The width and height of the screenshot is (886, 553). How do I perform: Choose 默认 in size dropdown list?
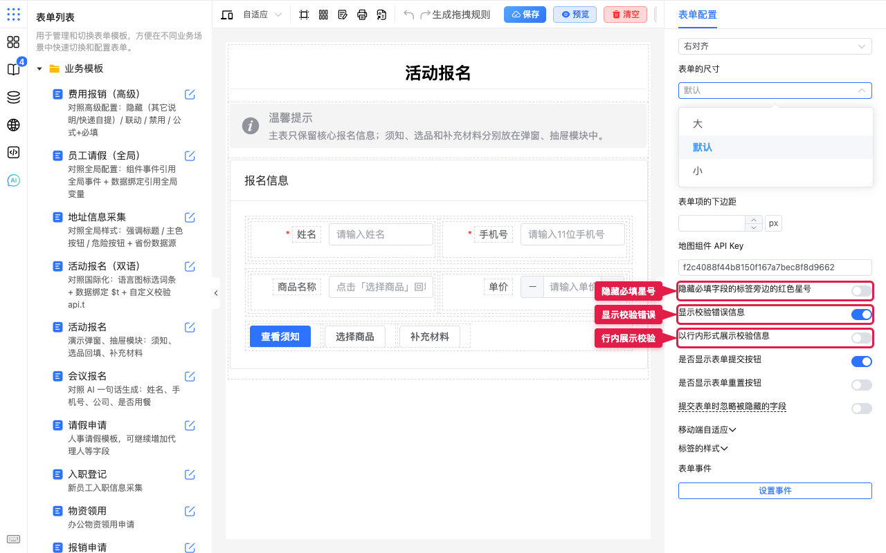(775, 147)
